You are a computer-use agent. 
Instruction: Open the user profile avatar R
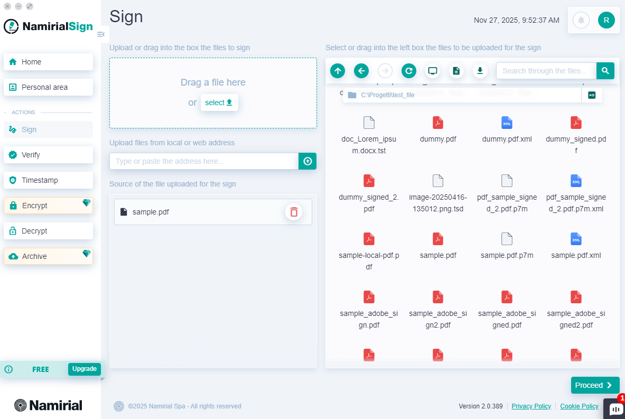pos(606,20)
